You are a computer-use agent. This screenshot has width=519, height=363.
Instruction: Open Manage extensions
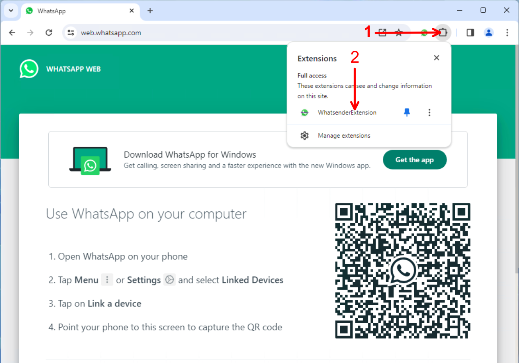coord(344,136)
